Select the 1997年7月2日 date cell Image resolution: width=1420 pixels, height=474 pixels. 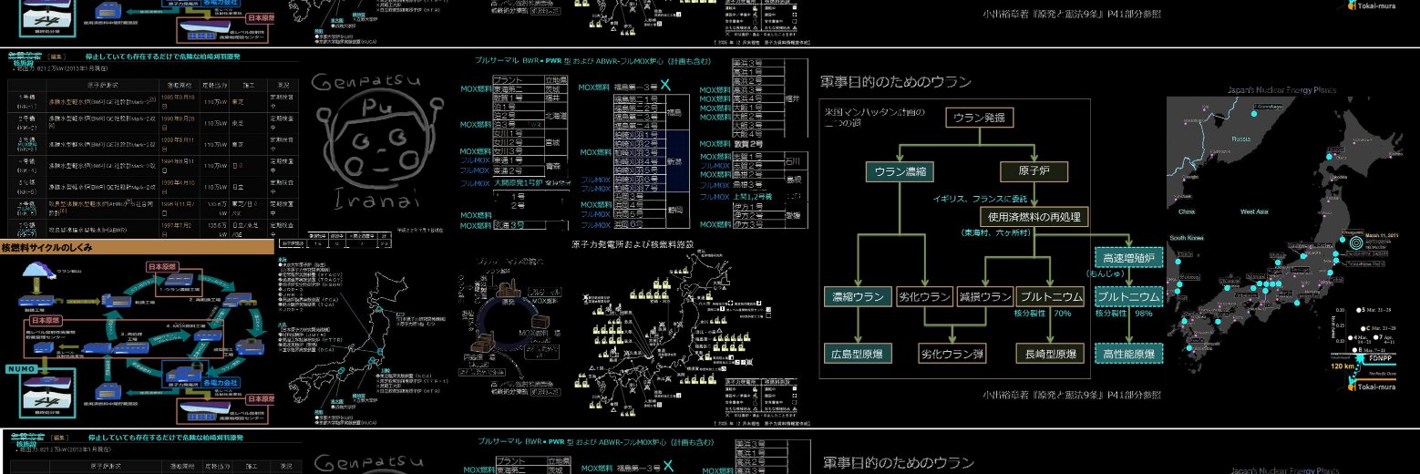(180, 227)
